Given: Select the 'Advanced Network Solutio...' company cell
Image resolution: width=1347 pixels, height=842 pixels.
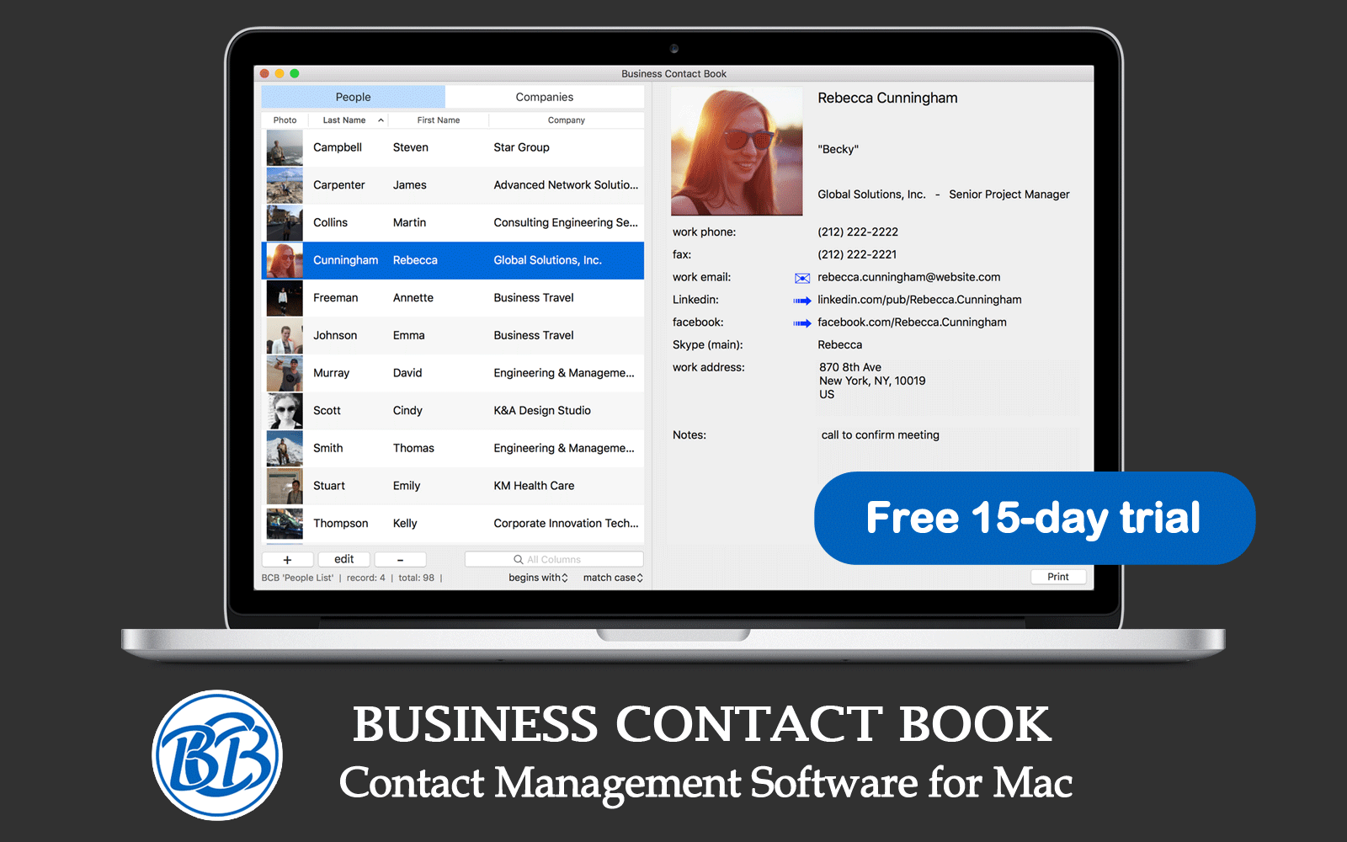Looking at the screenshot, I should coord(566,185).
